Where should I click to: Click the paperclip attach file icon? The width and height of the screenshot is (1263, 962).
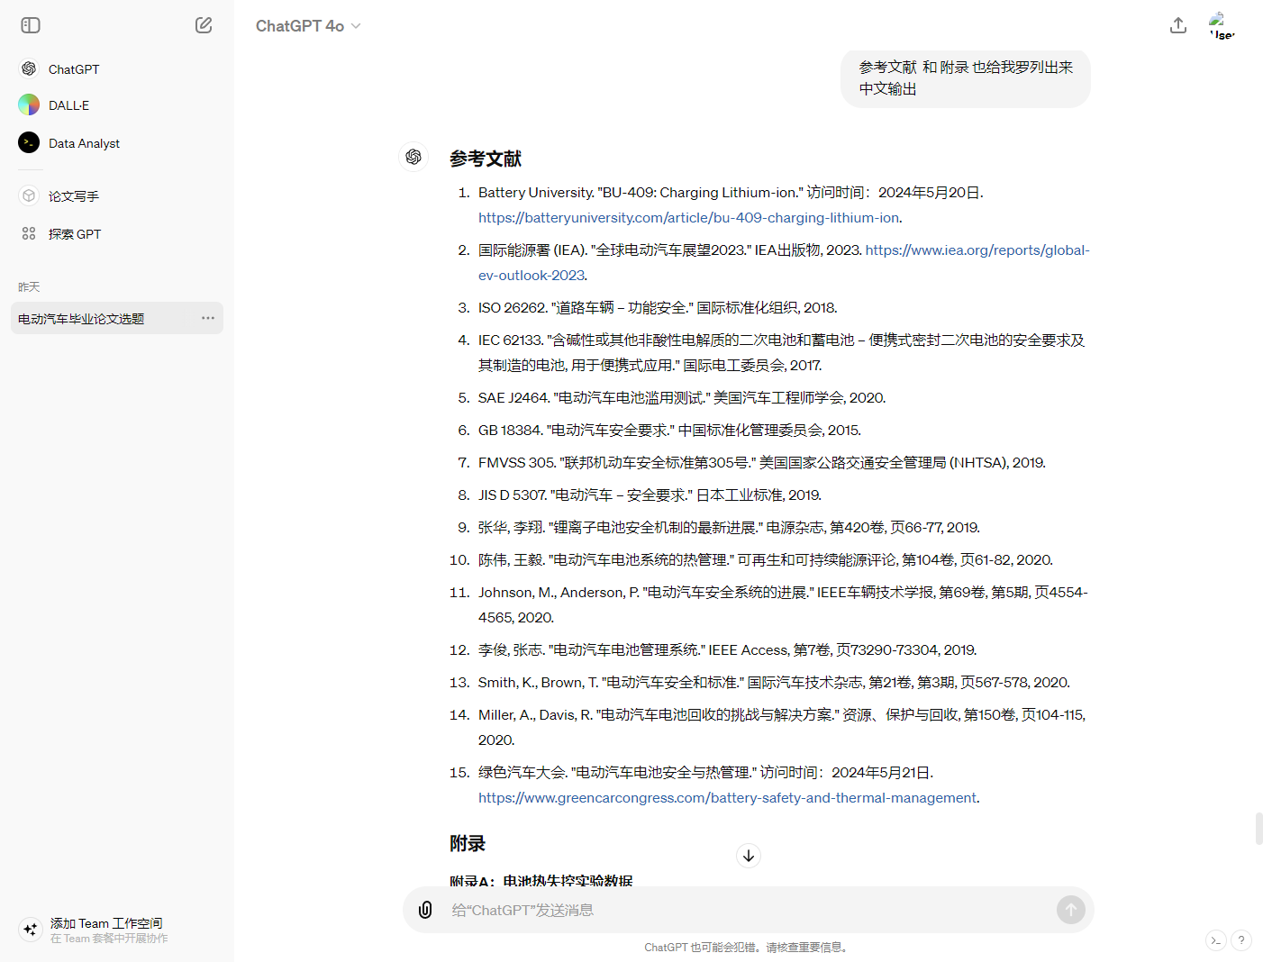pyautogui.click(x=425, y=910)
